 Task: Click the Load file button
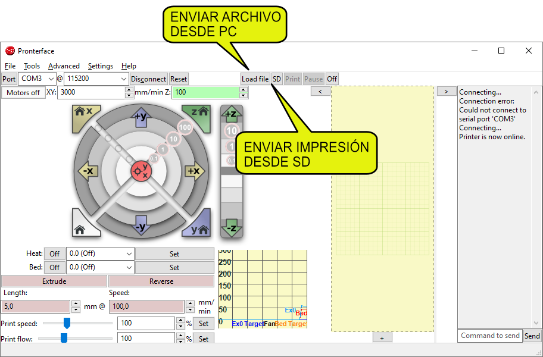point(255,79)
